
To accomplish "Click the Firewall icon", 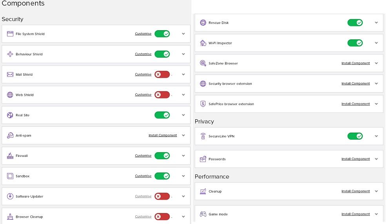I will click(x=10, y=156).
